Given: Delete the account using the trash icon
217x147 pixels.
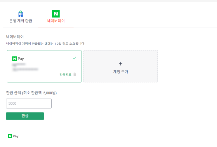Looking at the screenshot, I should tap(75, 74).
